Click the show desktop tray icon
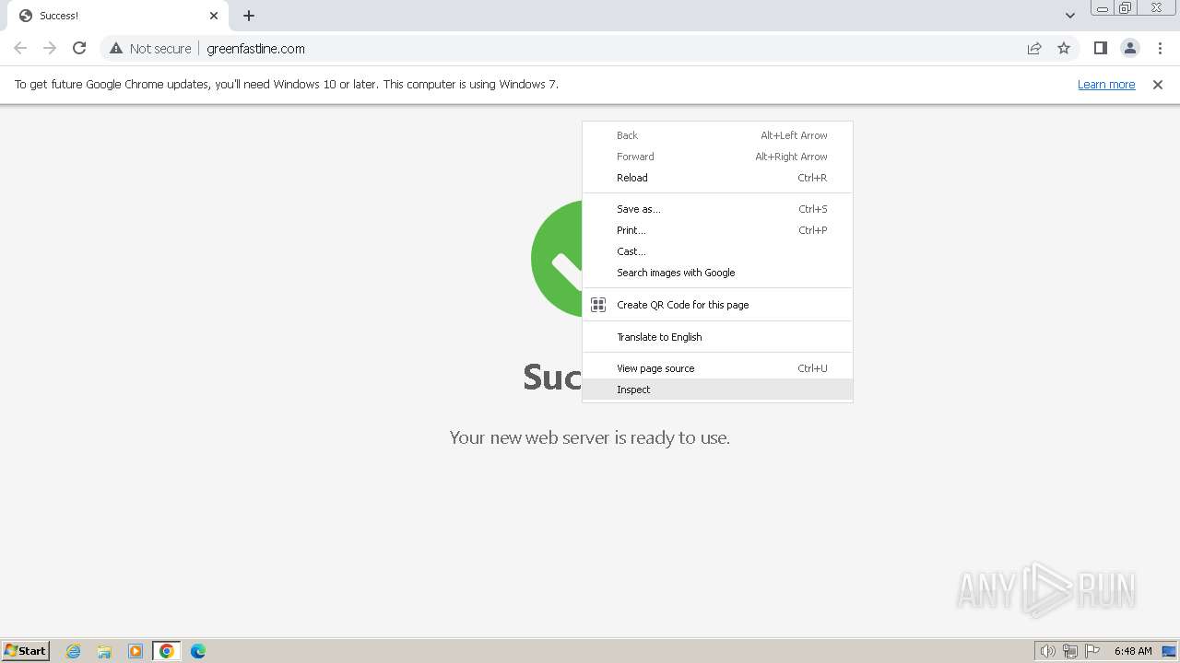The width and height of the screenshot is (1180, 663). (x=1169, y=651)
